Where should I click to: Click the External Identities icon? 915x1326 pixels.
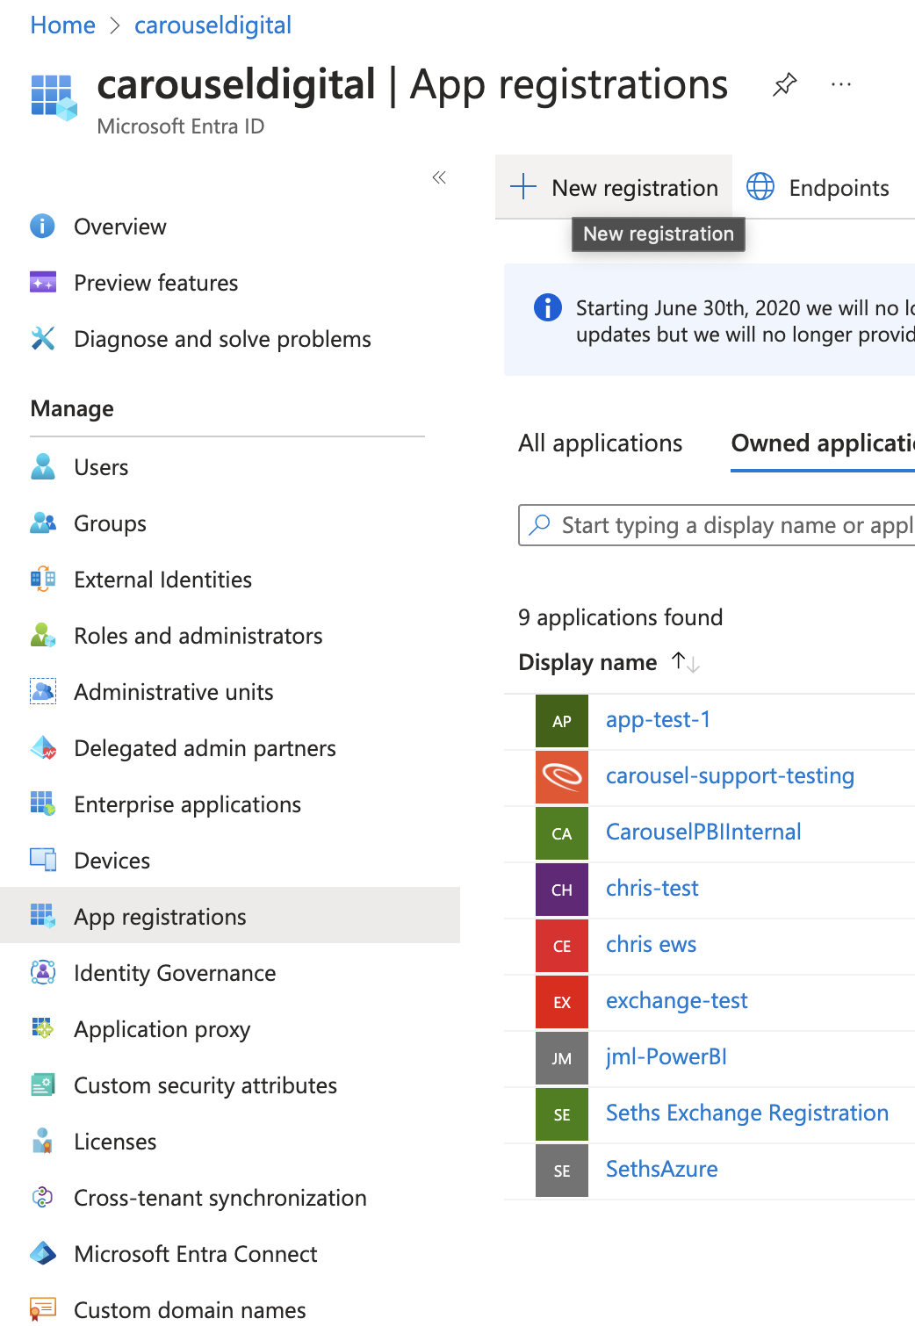(x=42, y=580)
